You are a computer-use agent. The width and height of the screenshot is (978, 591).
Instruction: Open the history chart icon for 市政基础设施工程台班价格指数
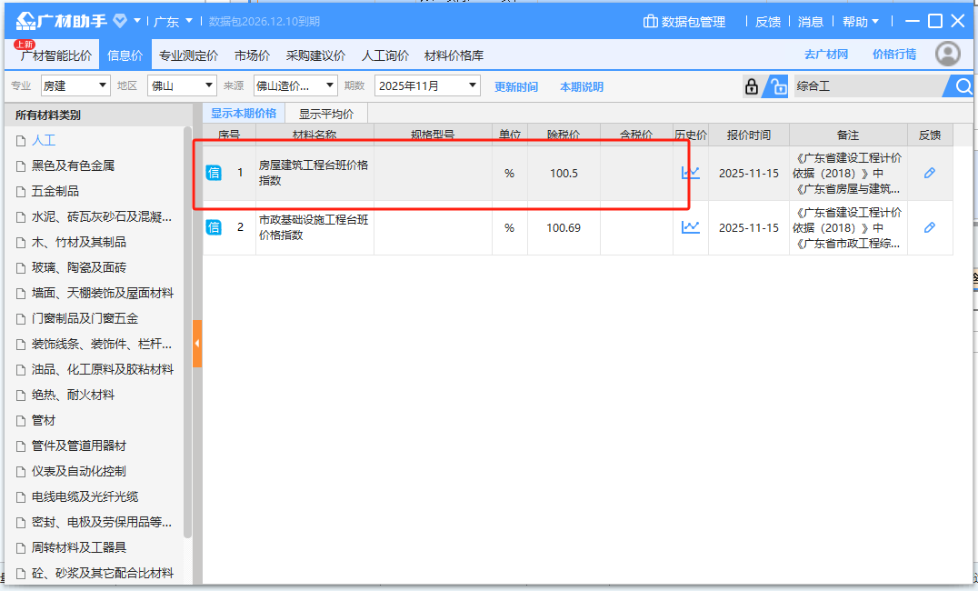tap(691, 227)
